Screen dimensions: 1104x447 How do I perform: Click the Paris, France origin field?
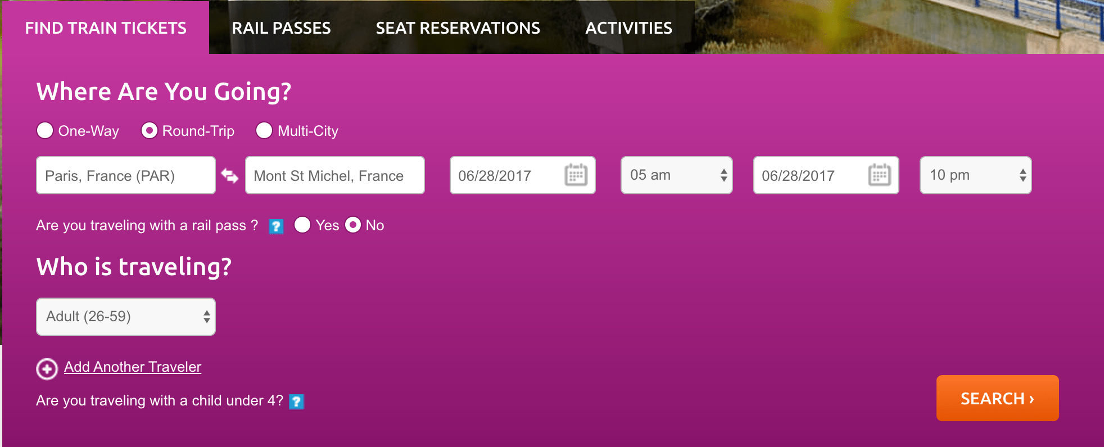126,175
